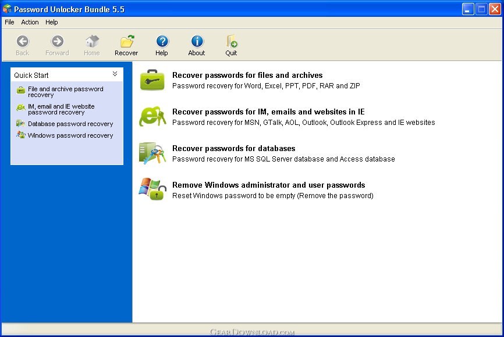Close the Password Unlocker Bundle window
This screenshot has height=337, width=504.
click(495, 9)
